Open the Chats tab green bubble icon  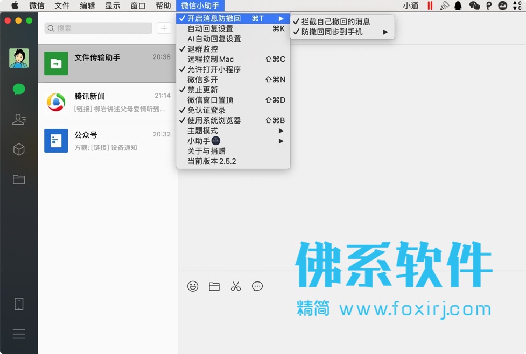19,89
